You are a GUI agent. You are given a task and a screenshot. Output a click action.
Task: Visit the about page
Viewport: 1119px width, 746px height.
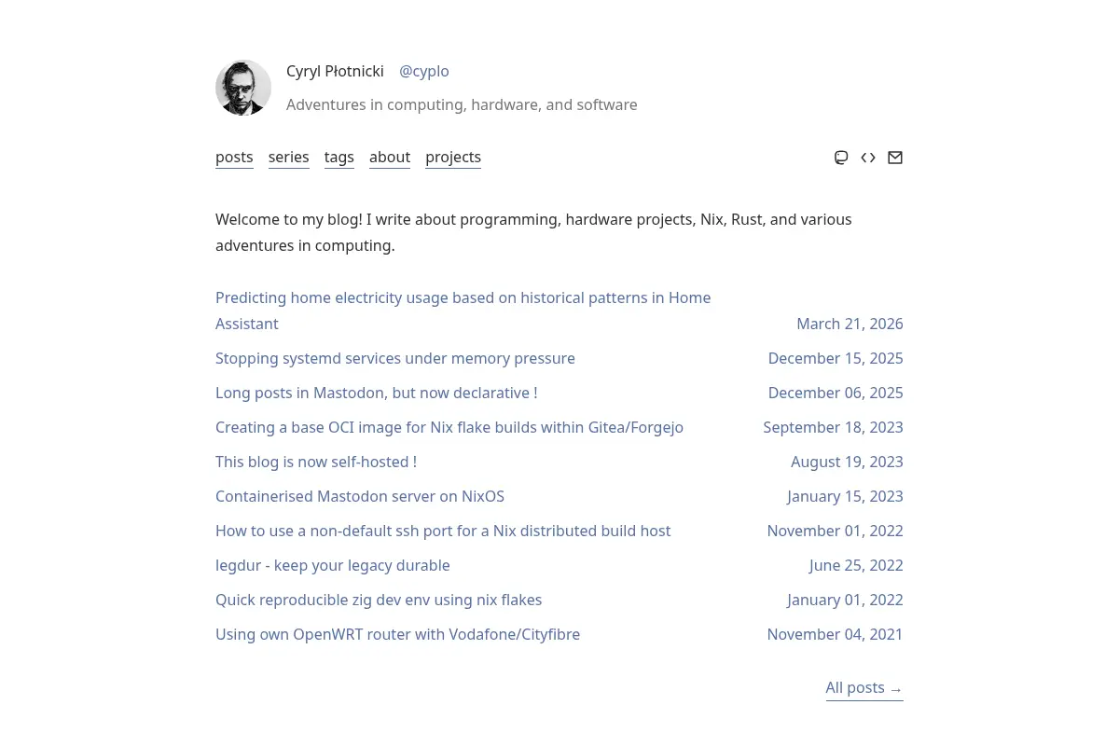point(390,157)
